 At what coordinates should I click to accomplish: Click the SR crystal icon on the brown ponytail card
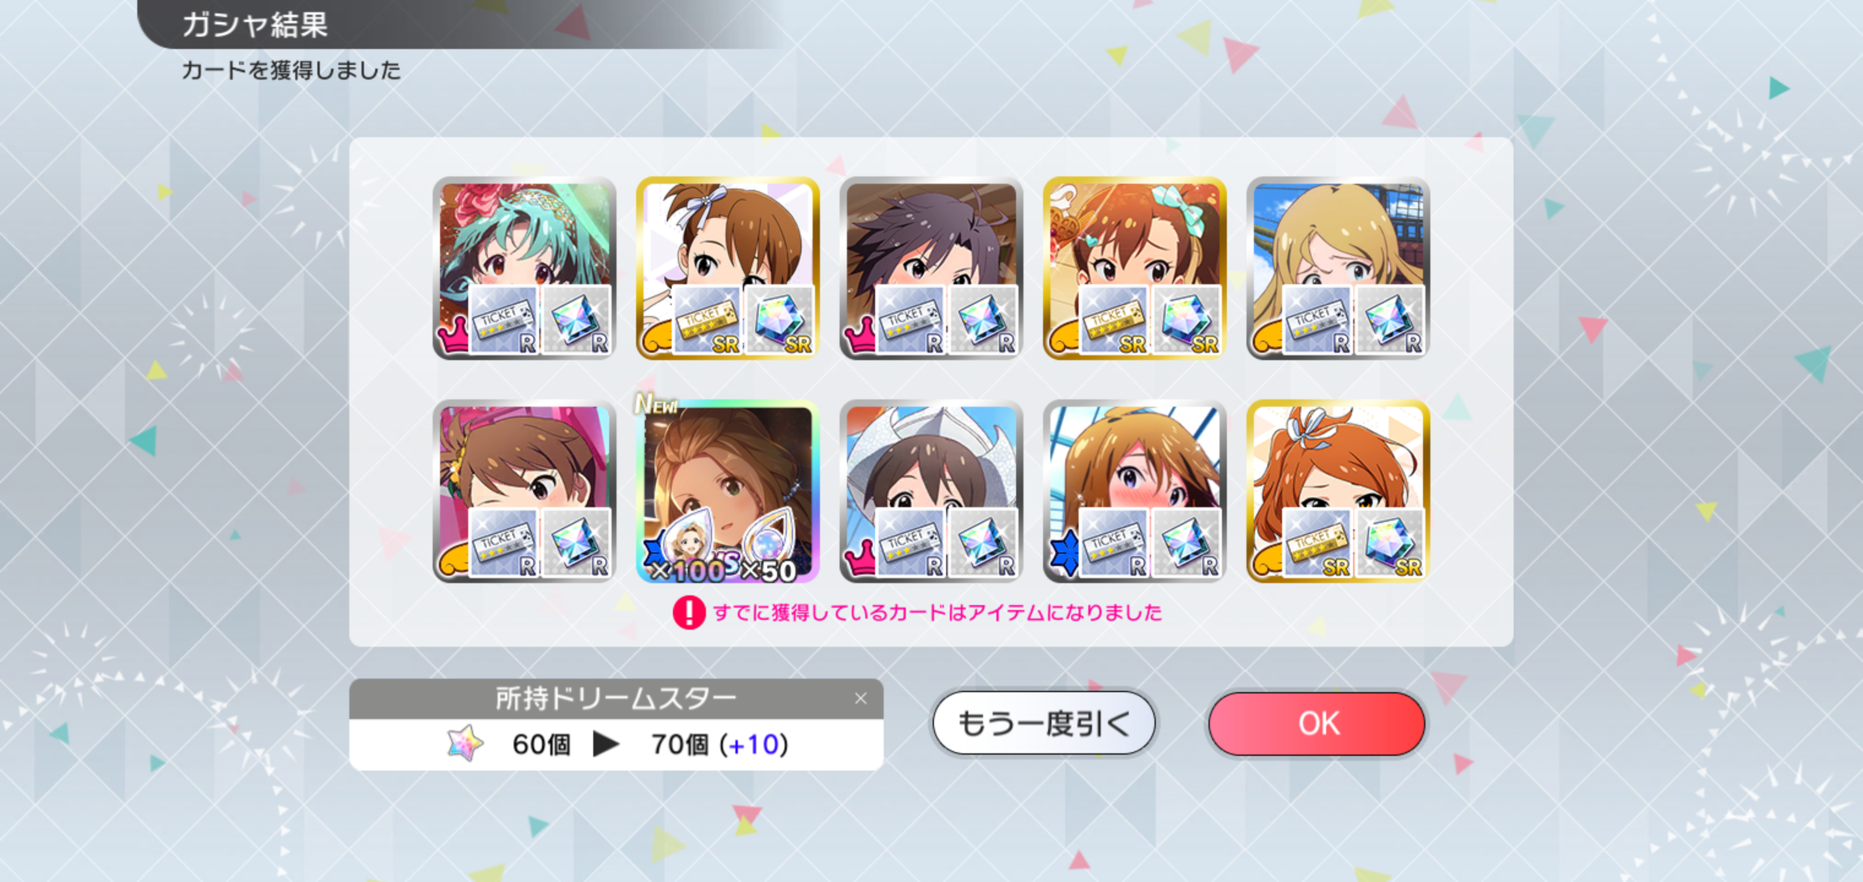780,319
